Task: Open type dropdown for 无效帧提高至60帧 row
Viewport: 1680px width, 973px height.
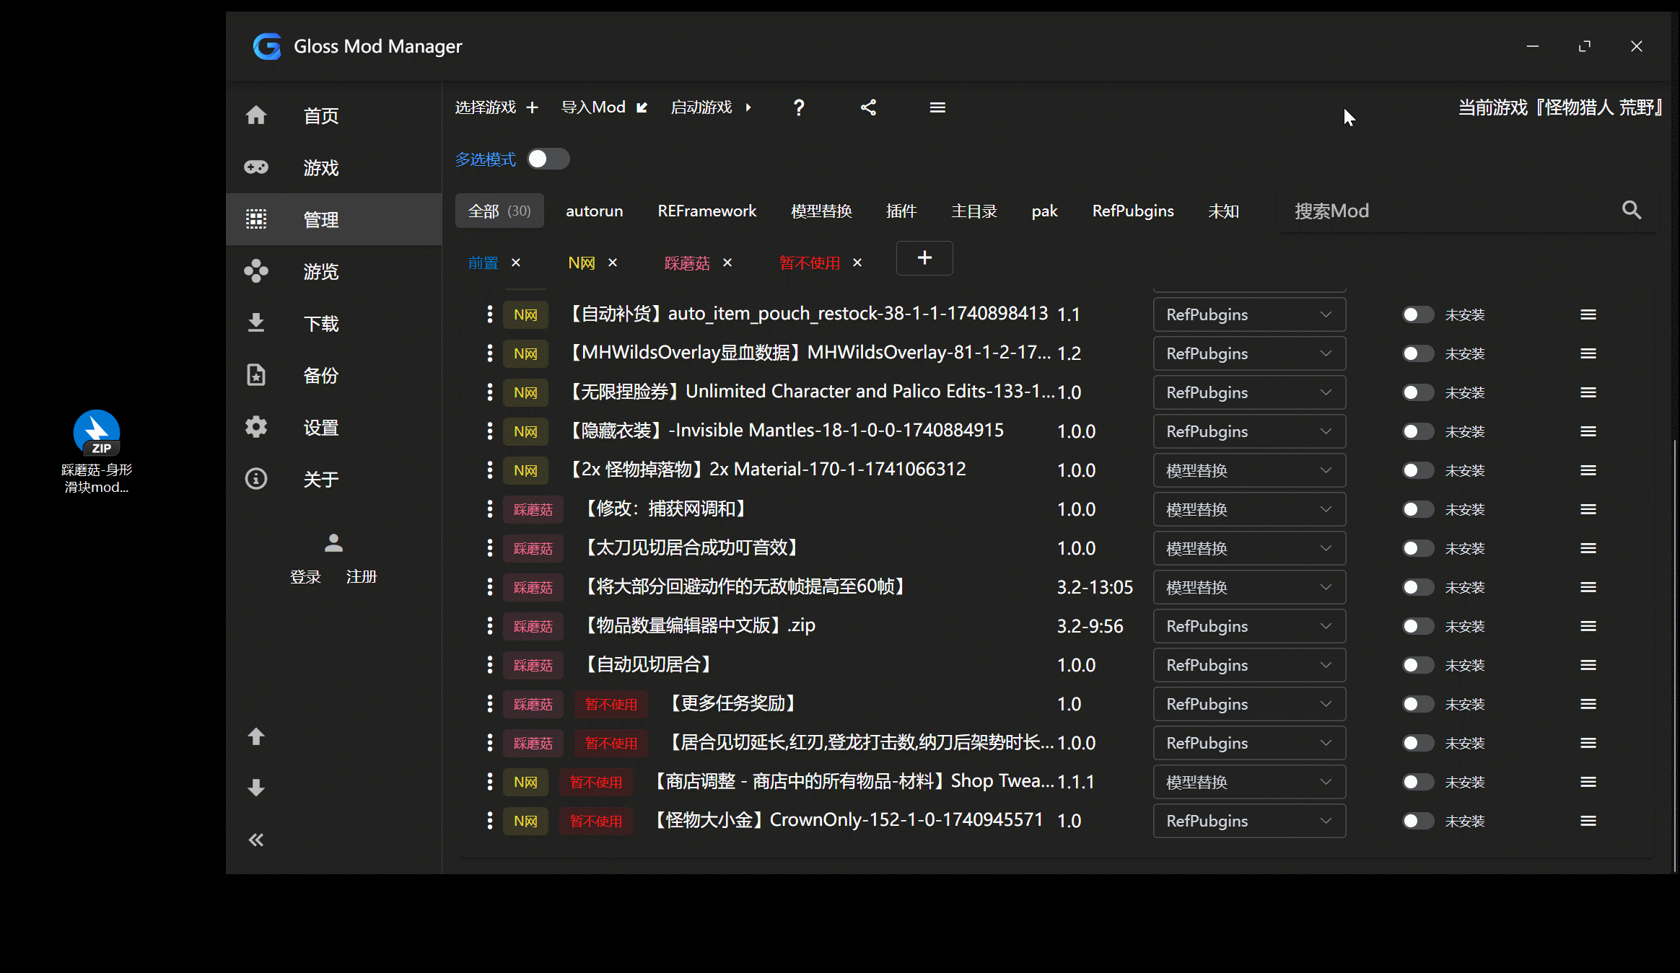Action: (x=1249, y=587)
